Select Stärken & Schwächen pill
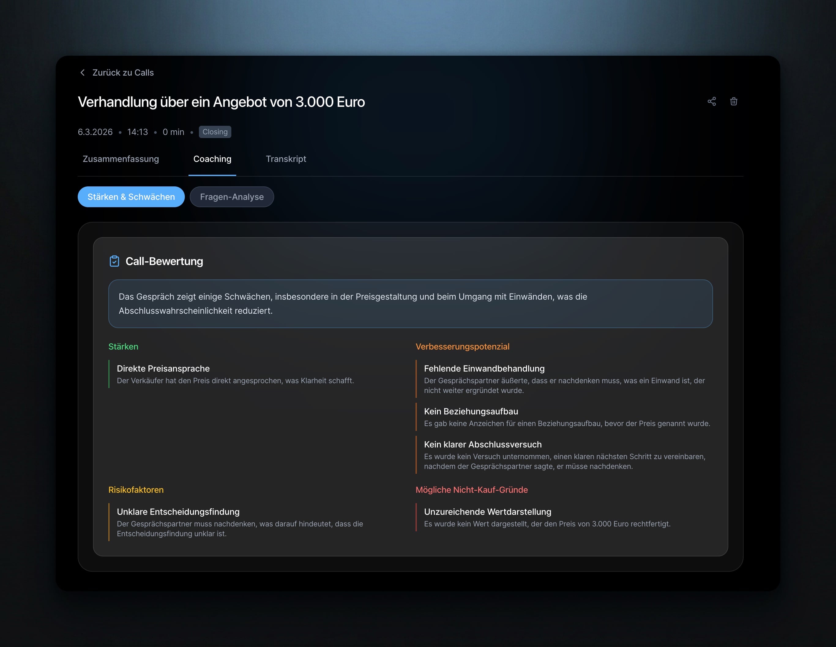Image resolution: width=836 pixels, height=647 pixels. pos(131,197)
